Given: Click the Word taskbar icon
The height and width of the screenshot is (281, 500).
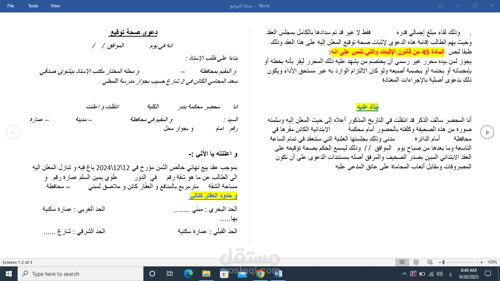Looking at the screenshot, I should (x=278, y=274).
